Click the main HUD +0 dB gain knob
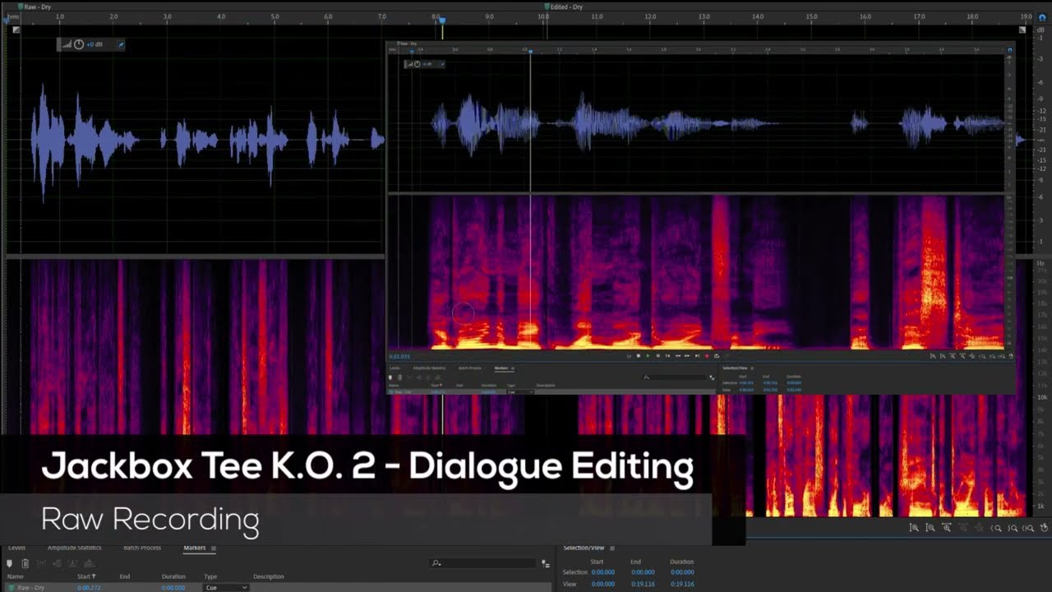Screen dimensions: 1052x592 coord(79,44)
